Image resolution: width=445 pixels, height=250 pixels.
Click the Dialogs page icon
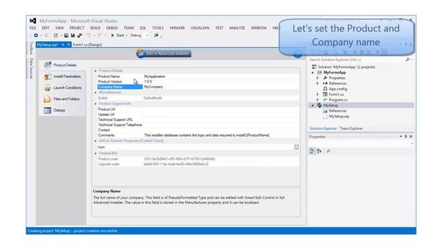[x=47, y=110]
